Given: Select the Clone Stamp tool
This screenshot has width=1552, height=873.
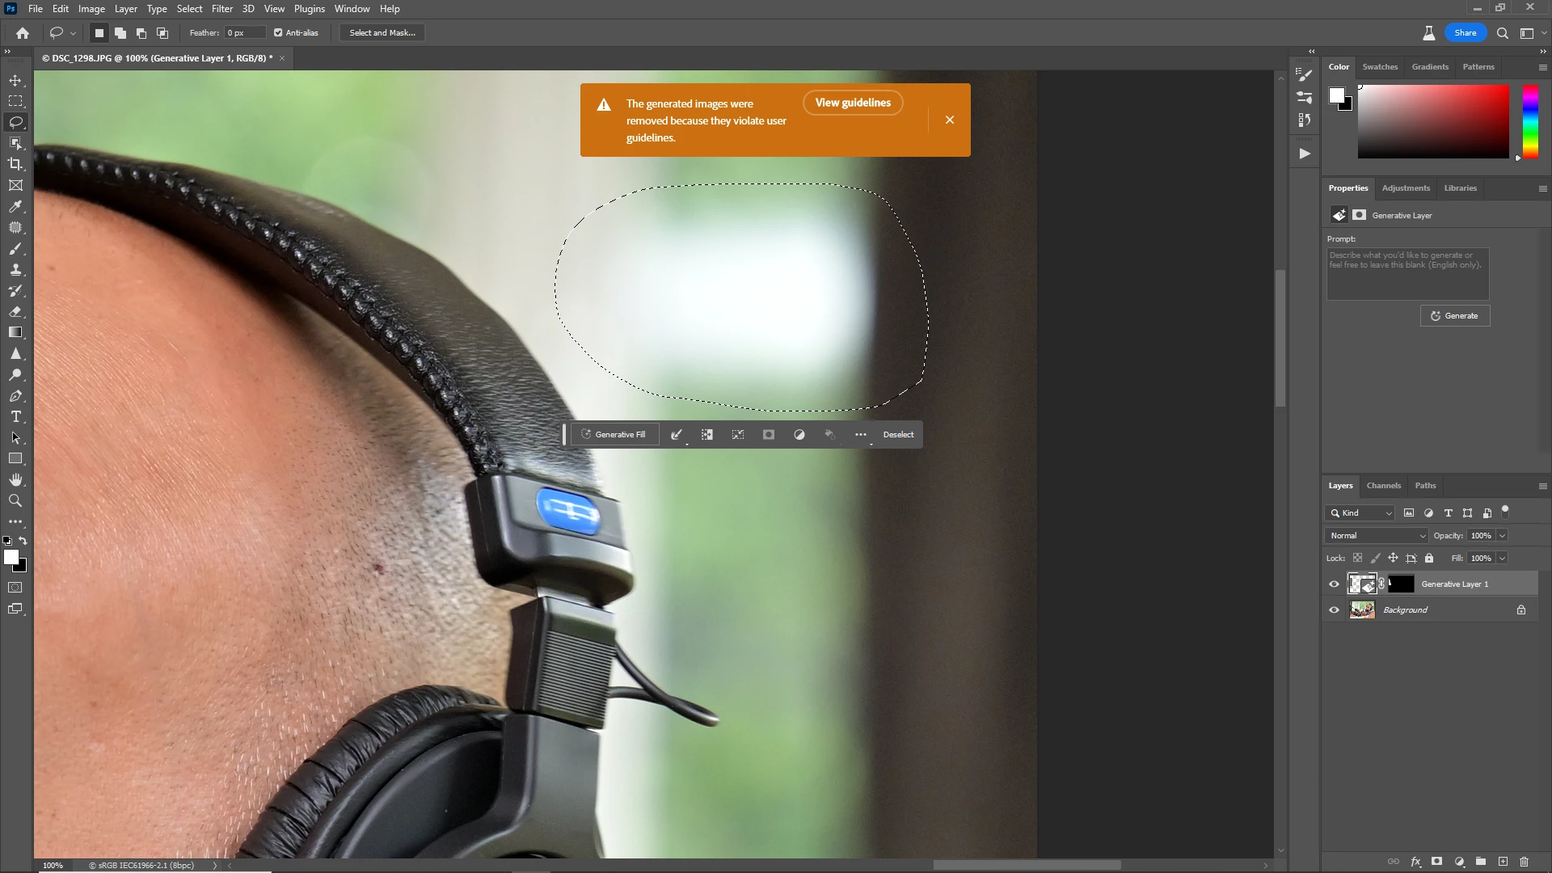Looking at the screenshot, I should (15, 270).
